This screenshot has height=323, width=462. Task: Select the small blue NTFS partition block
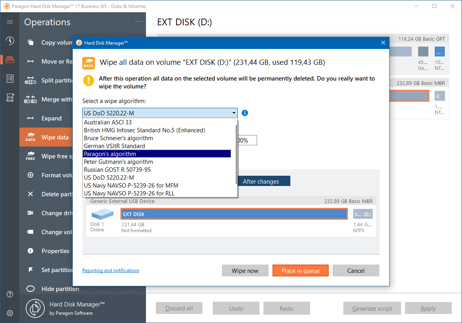point(439,52)
